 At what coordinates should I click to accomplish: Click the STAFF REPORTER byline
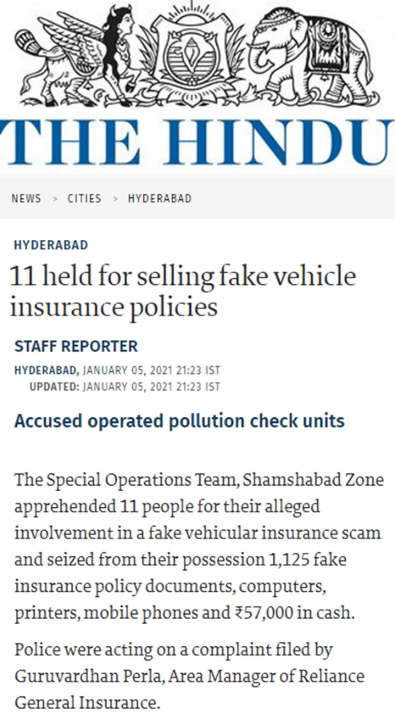(x=77, y=346)
